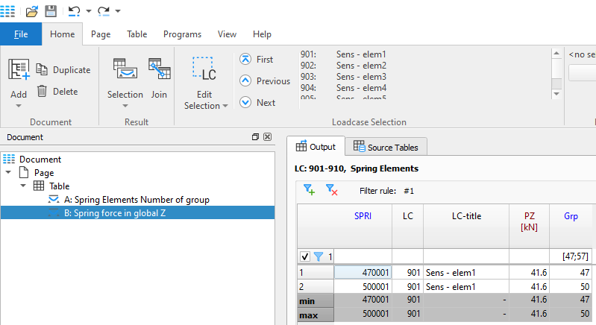
Task: Open the Help ribbon tab
Action: point(262,34)
